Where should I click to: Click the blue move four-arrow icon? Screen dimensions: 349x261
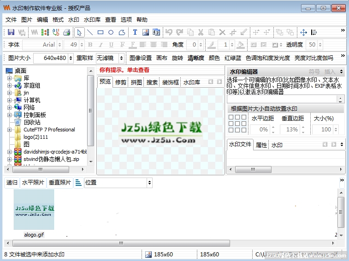[303, 32]
